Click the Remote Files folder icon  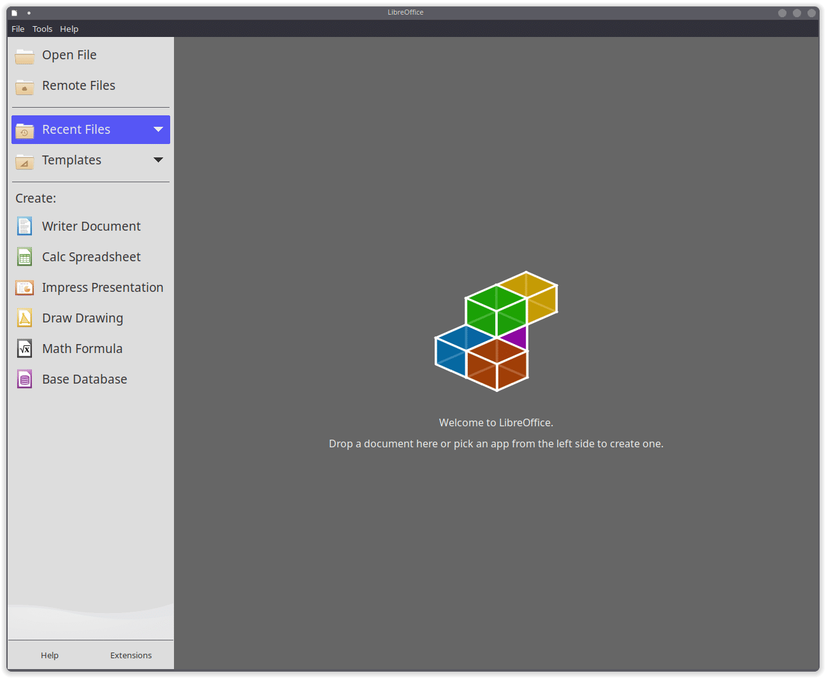click(24, 87)
